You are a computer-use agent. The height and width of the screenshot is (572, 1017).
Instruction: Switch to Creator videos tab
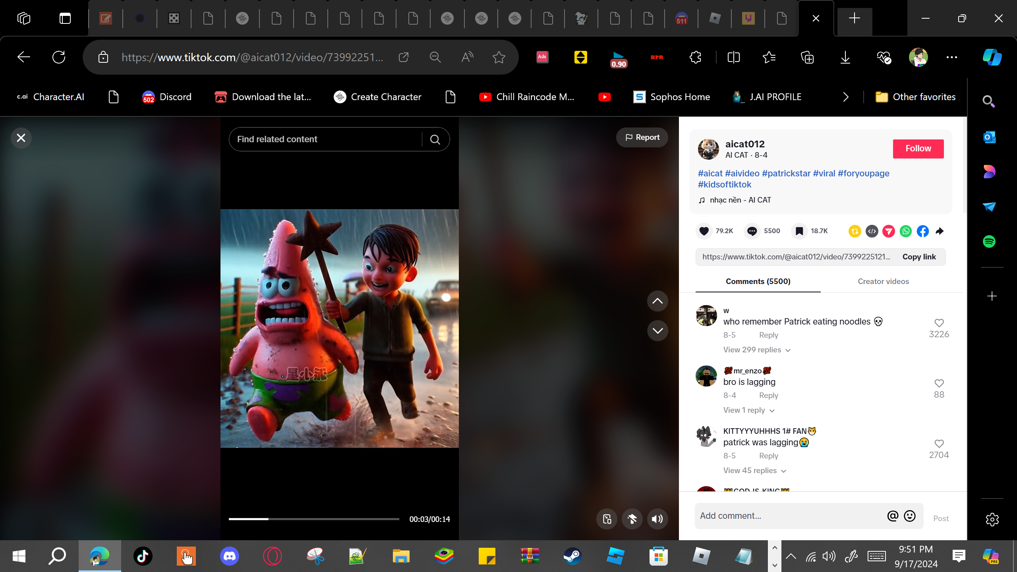point(883,281)
